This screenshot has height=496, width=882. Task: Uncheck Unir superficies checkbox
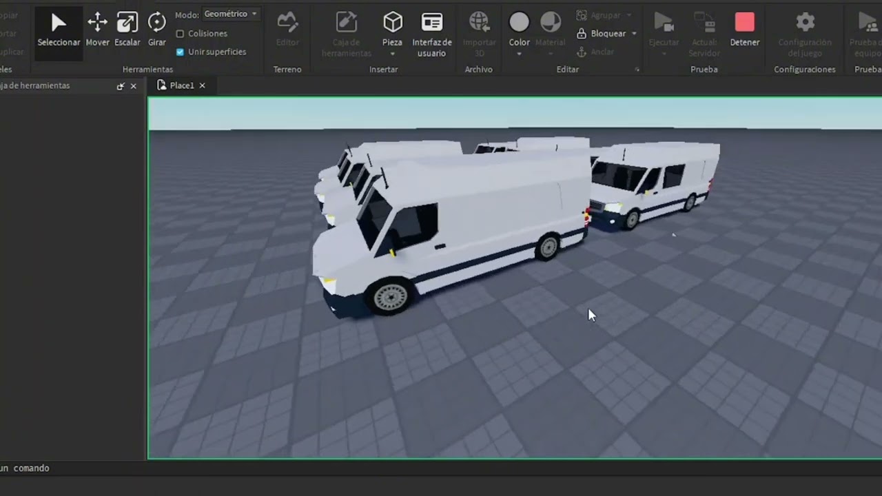pyautogui.click(x=180, y=52)
